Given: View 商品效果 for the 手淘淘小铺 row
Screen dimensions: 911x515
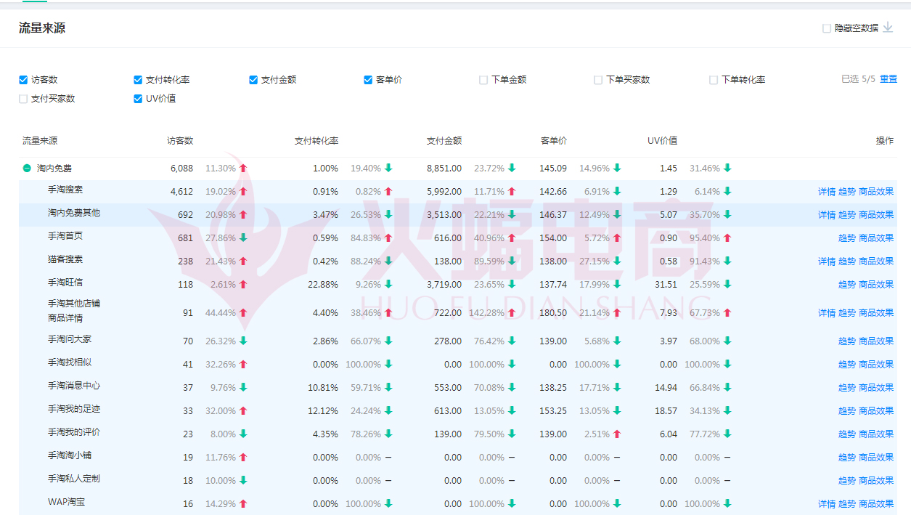Looking at the screenshot, I should 876,458.
